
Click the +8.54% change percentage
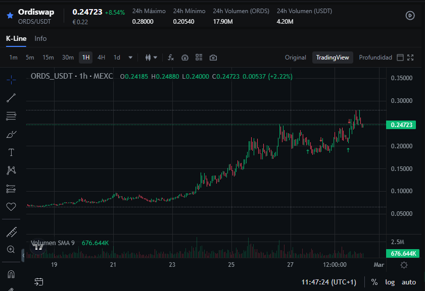[x=115, y=13]
